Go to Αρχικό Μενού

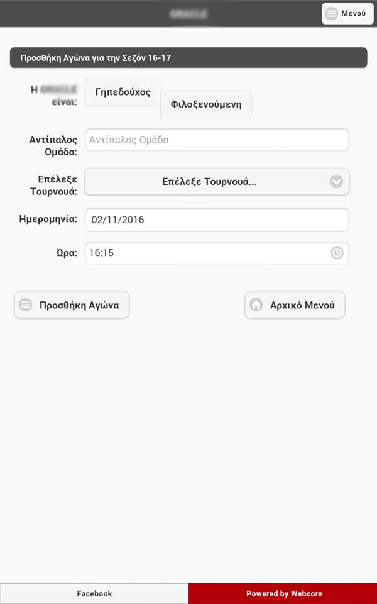[x=295, y=305]
